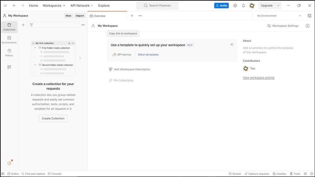315x177 pixels.
Task: Open the Explore page
Action: click(104, 6)
